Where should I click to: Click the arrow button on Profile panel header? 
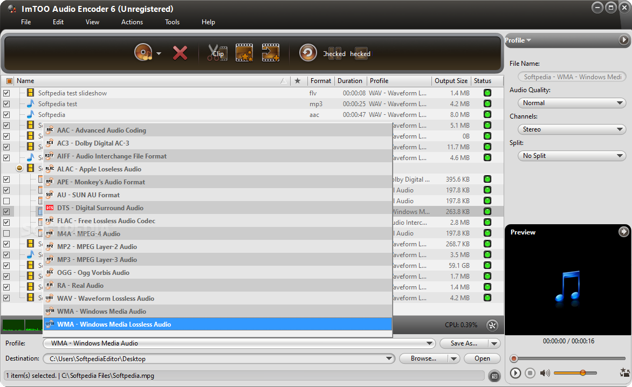click(x=623, y=40)
